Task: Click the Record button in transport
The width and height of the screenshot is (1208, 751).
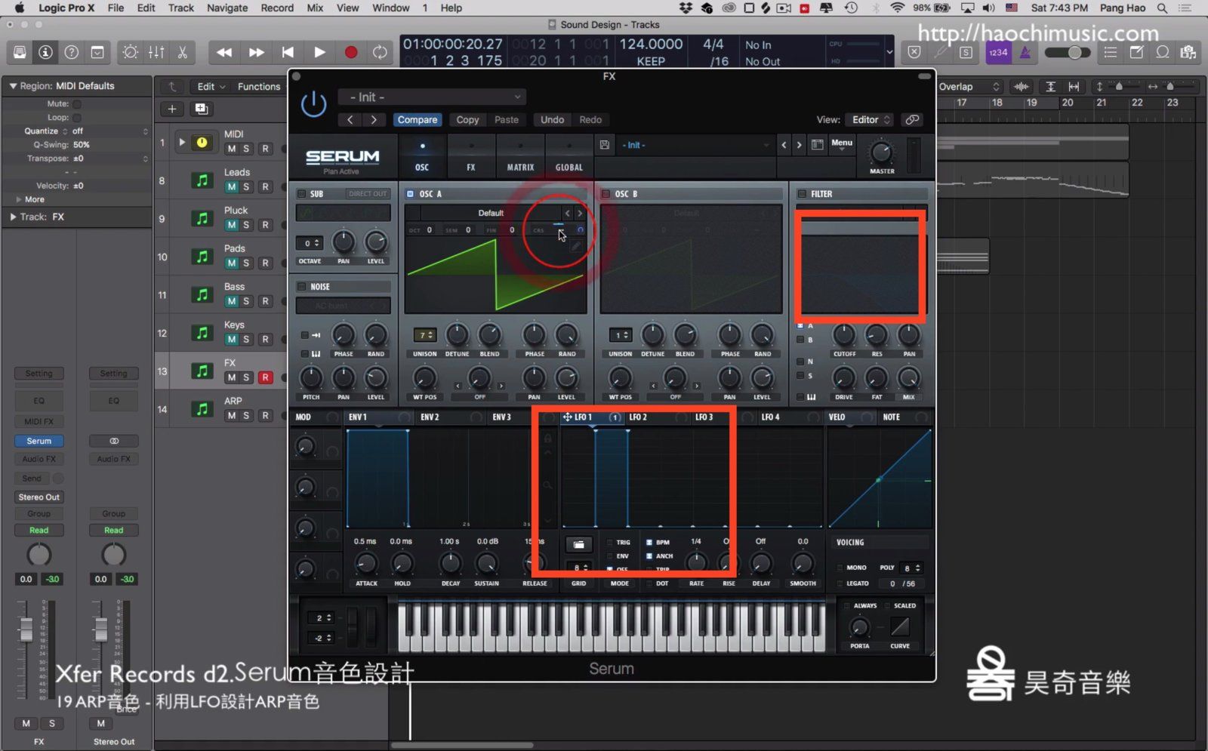Action: [x=350, y=52]
